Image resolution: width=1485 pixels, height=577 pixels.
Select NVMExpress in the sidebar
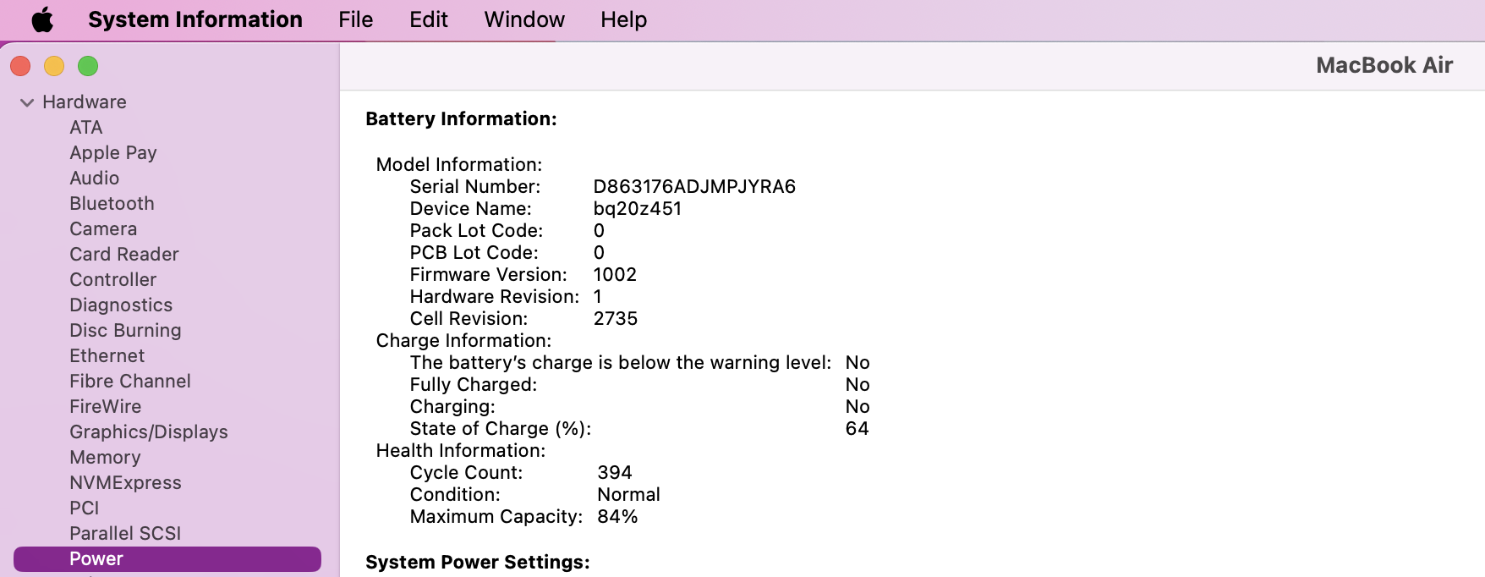(x=125, y=482)
